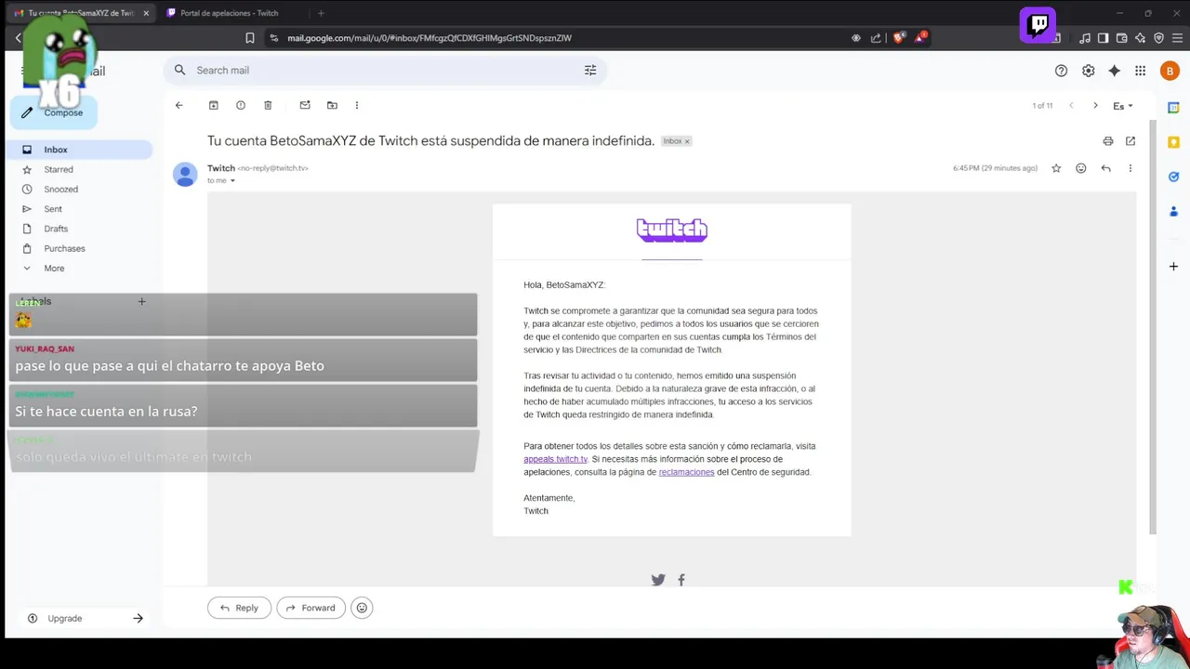Get add-ons with side panel plus
The image size is (1190, 669).
click(1173, 267)
